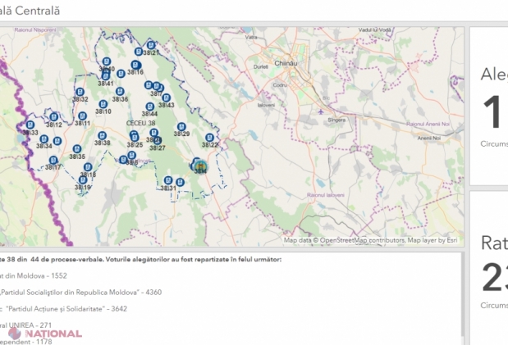Click polling station marker 38\19
Image resolution: width=508 pixels, height=345 pixels.
[83, 180]
